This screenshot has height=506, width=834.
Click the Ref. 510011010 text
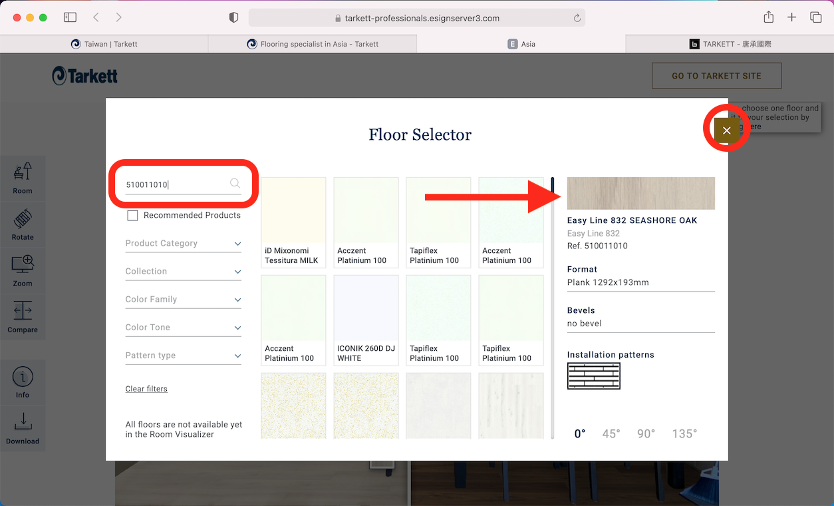[x=597, y=246]
